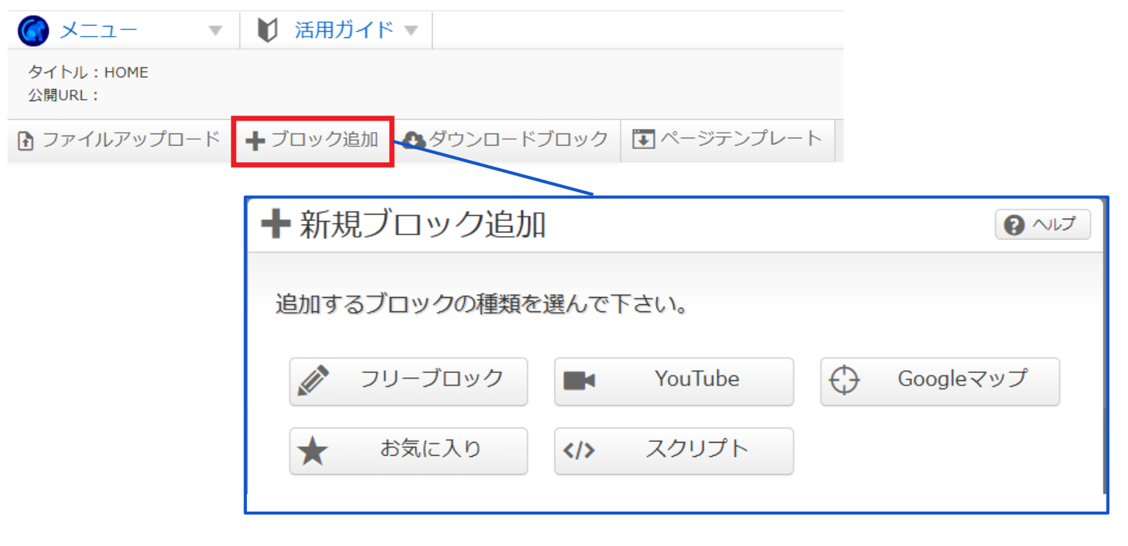Add a Googleマップ block

940,381
